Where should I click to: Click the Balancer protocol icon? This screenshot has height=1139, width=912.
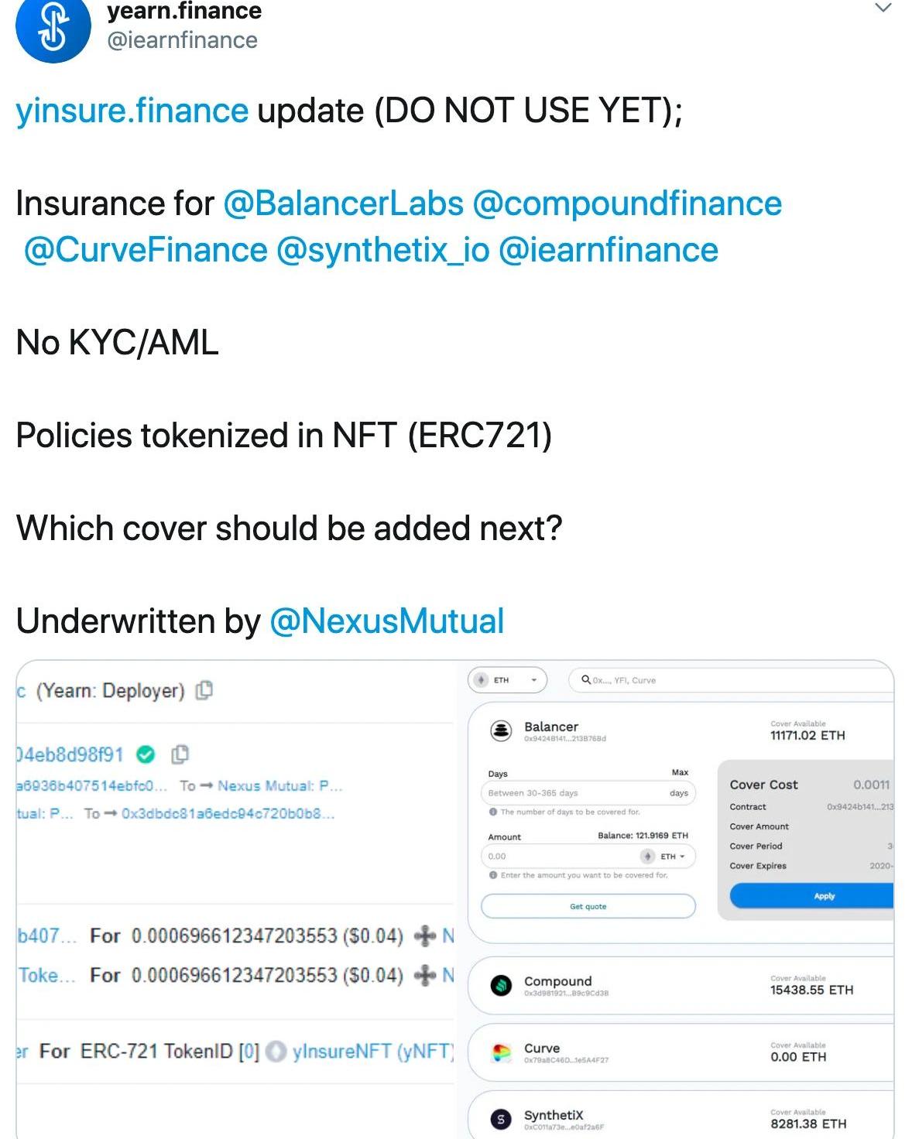click(501, 730)
